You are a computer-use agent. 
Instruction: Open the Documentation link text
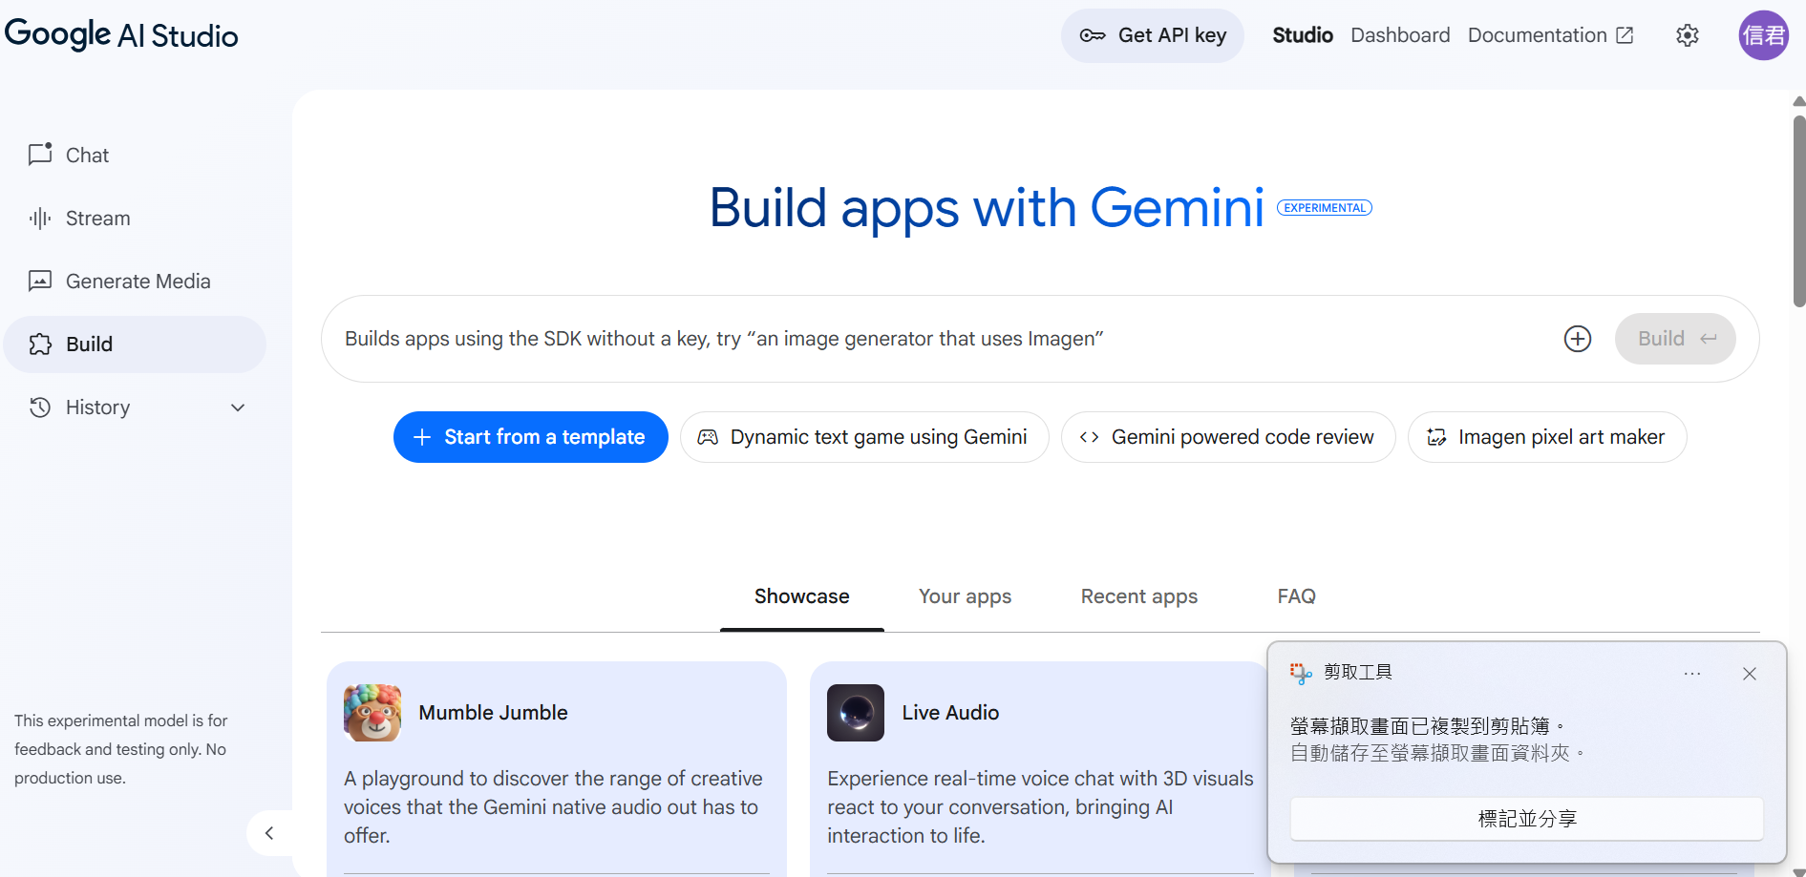click(x=1538, y=35)
